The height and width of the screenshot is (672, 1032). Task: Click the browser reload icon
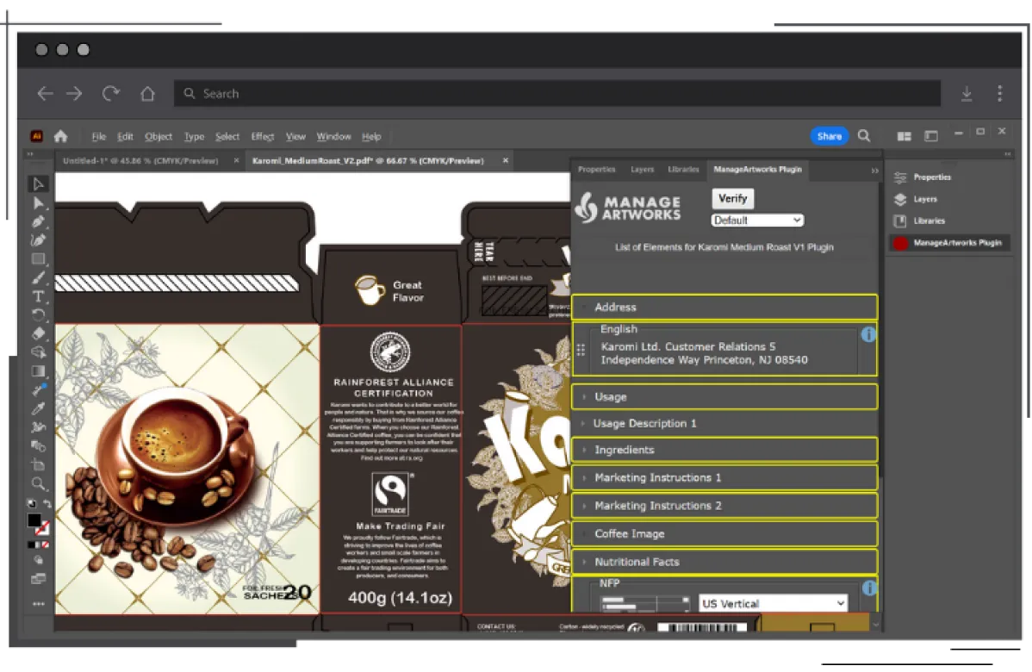click(x=110, y=93)
